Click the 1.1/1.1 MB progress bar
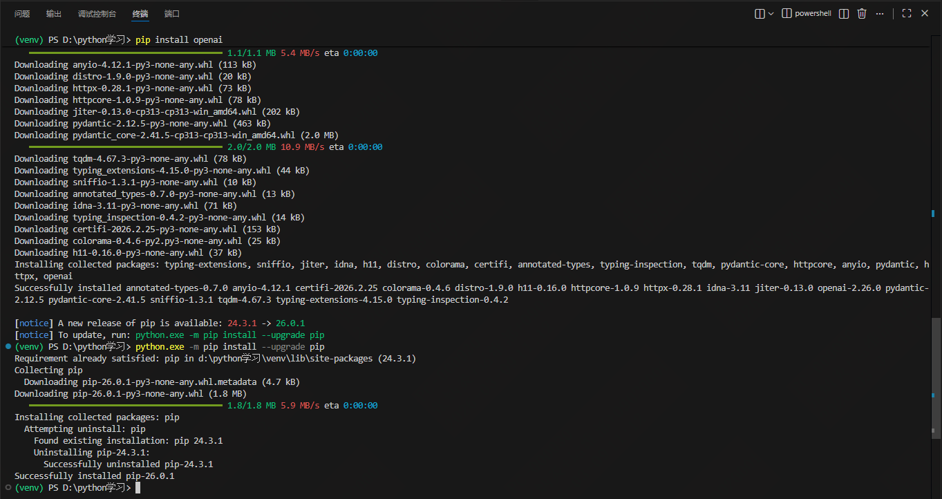Screen dimensions: 942x499 pyautogui.click(x=126, y=53)
